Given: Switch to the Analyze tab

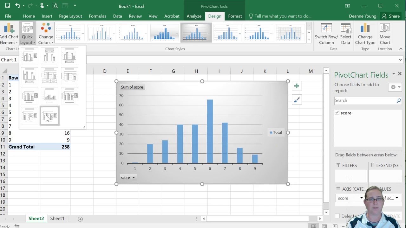Looking at the screenshot, I should (x=194, y=16).
